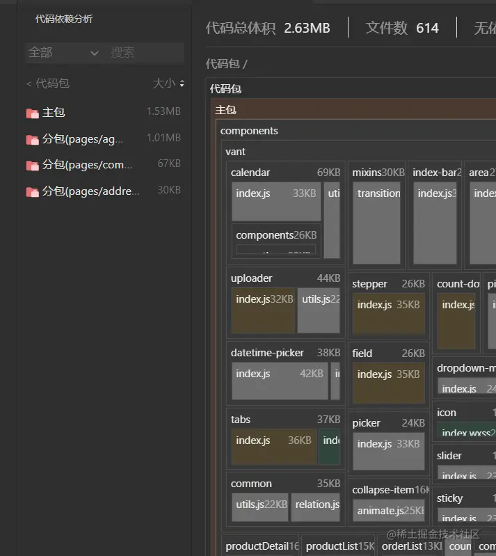
Task: Click the 1.53MB size value
Action: point(163,111)
